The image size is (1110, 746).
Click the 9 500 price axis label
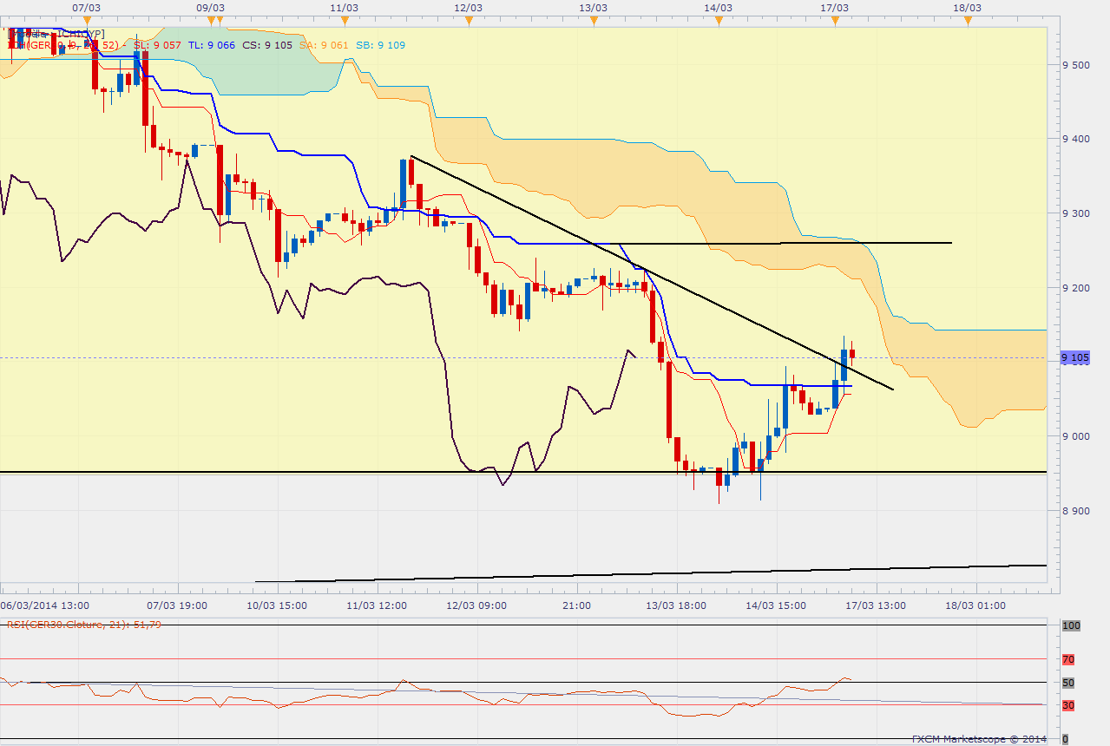[1076, 65]
